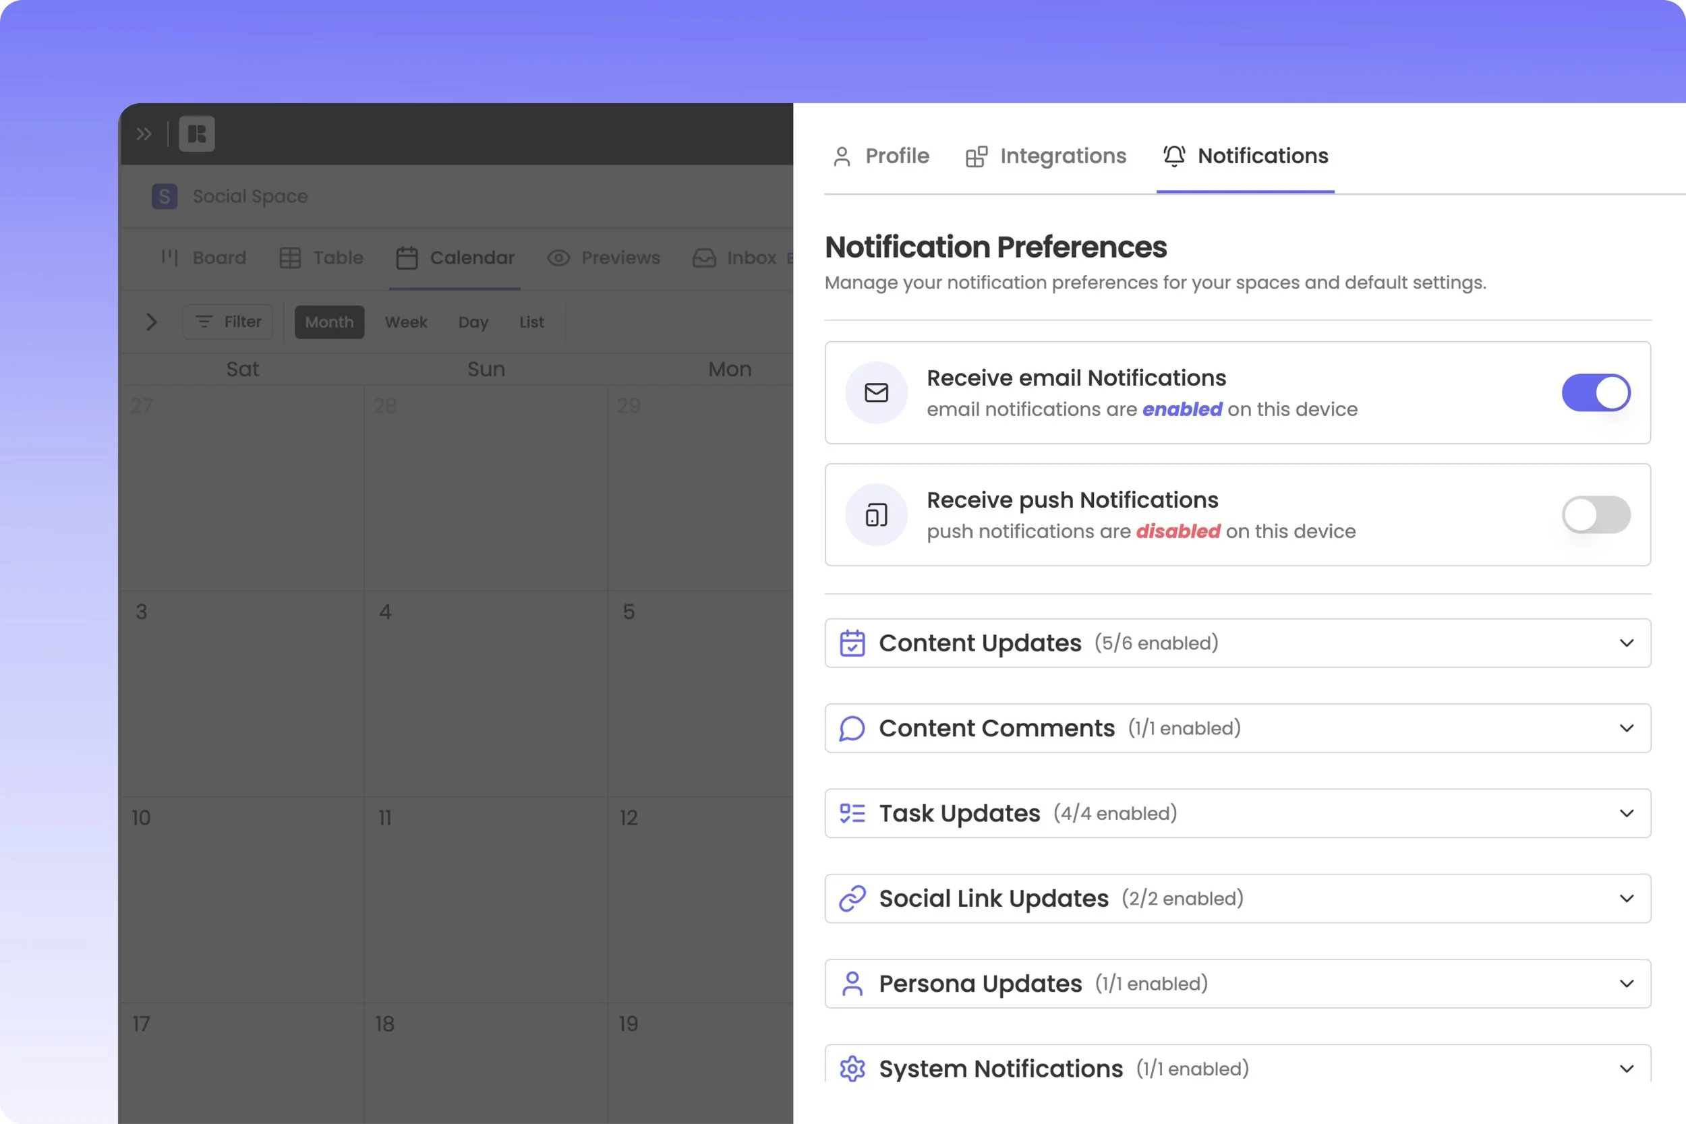Enable the push notifications toggle
Screen dimensions: 1686x1124
[1596, 514]
